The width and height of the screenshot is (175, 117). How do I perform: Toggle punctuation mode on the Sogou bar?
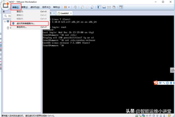click(164, 83)
